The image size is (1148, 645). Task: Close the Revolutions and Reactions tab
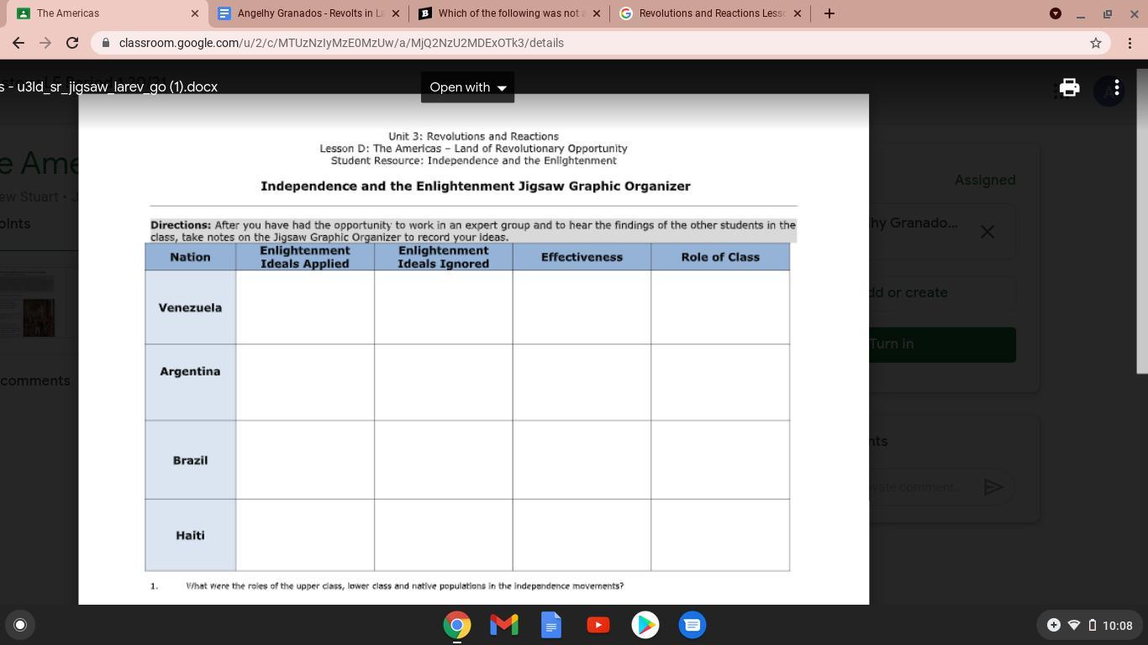(x=798, y=13)
